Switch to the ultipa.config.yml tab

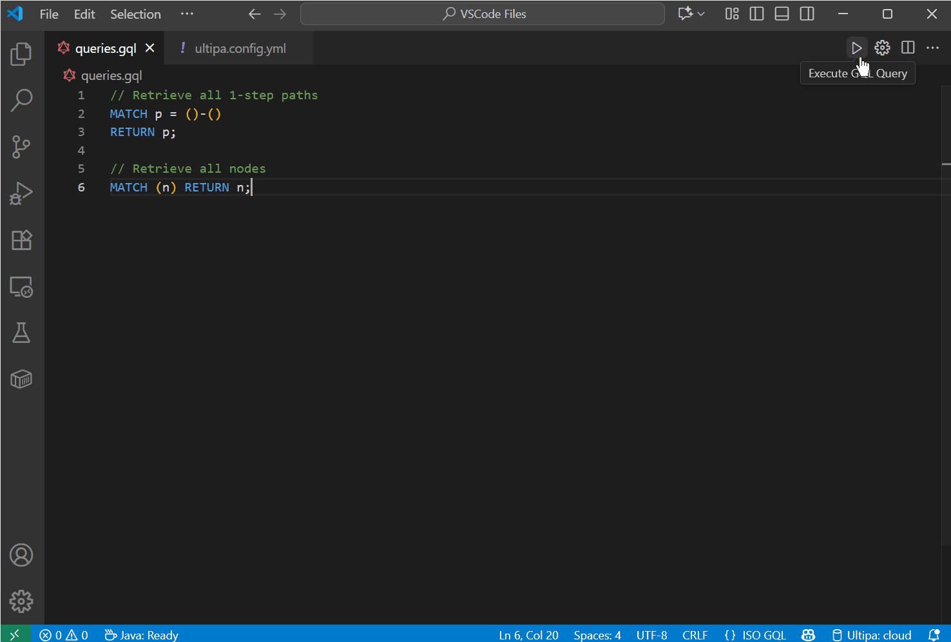pos(240,48)
